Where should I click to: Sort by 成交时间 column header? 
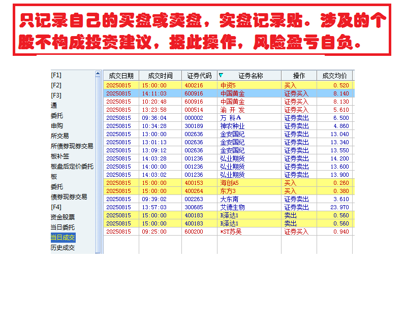160,76
